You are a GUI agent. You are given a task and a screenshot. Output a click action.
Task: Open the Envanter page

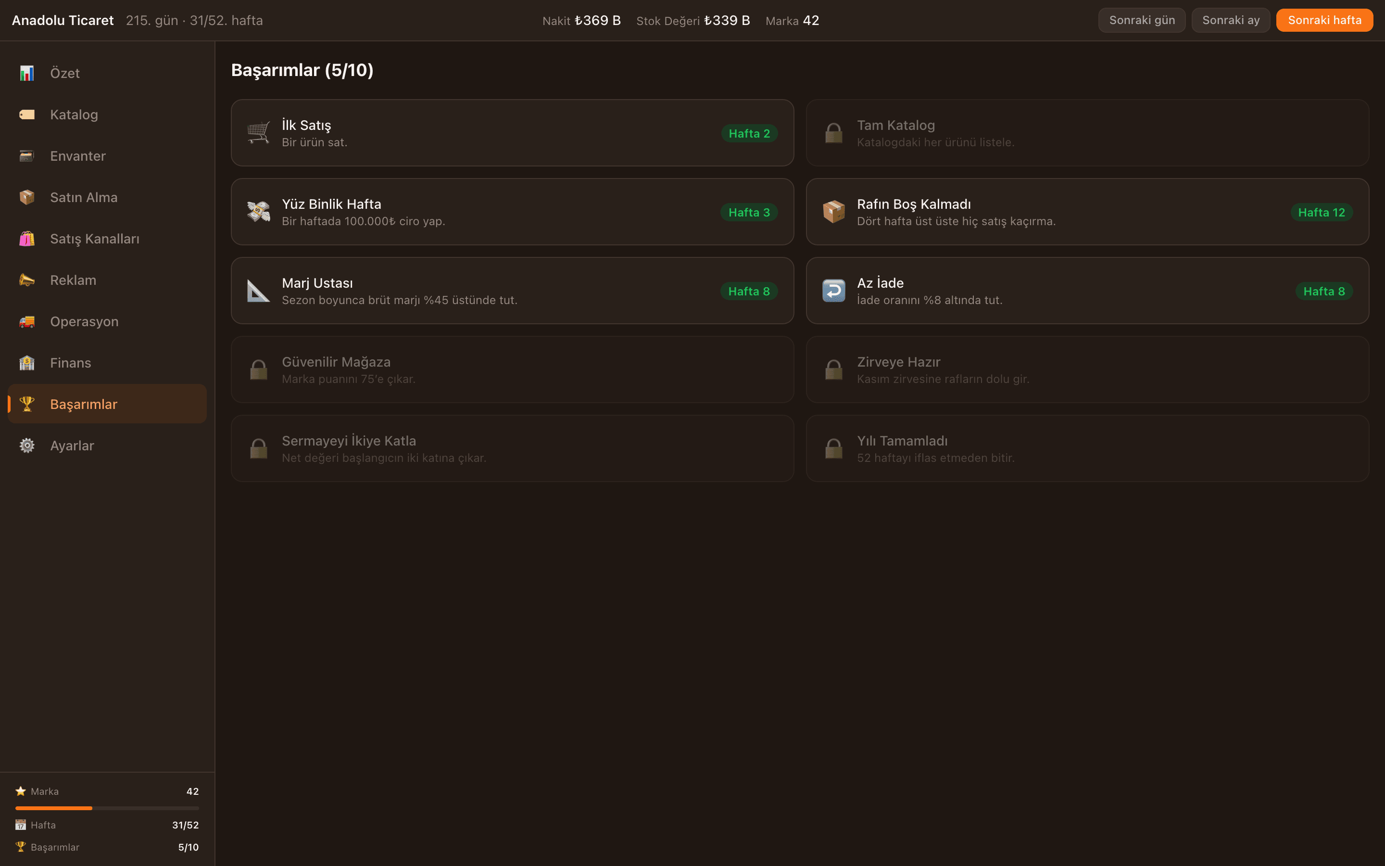tap(107, 156)
